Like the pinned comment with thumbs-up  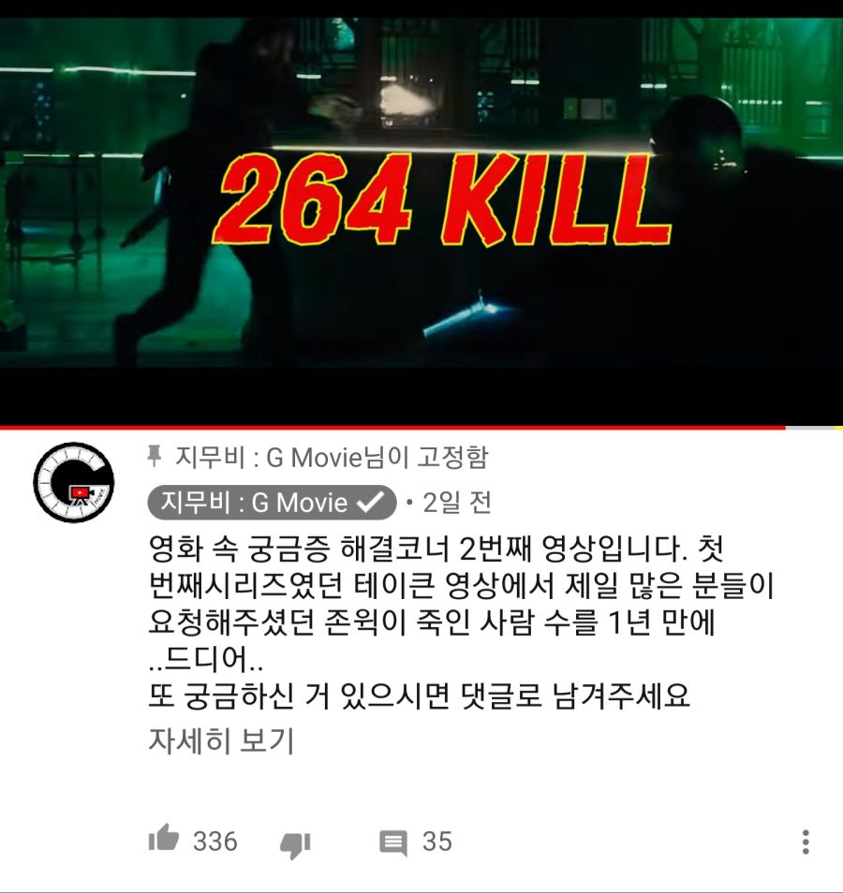[164, 839]
